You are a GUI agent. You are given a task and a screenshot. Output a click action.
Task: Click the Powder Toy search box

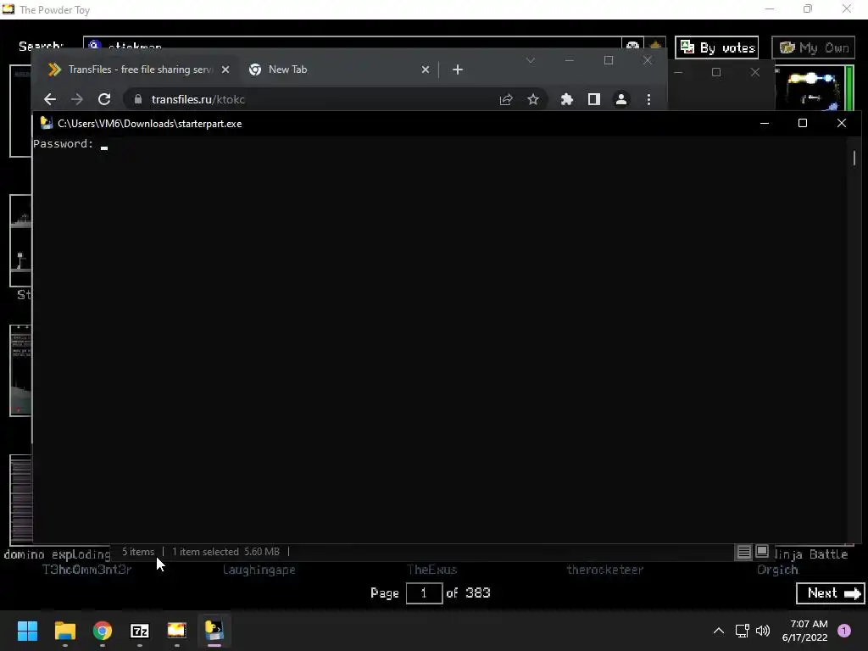point(352,44)
